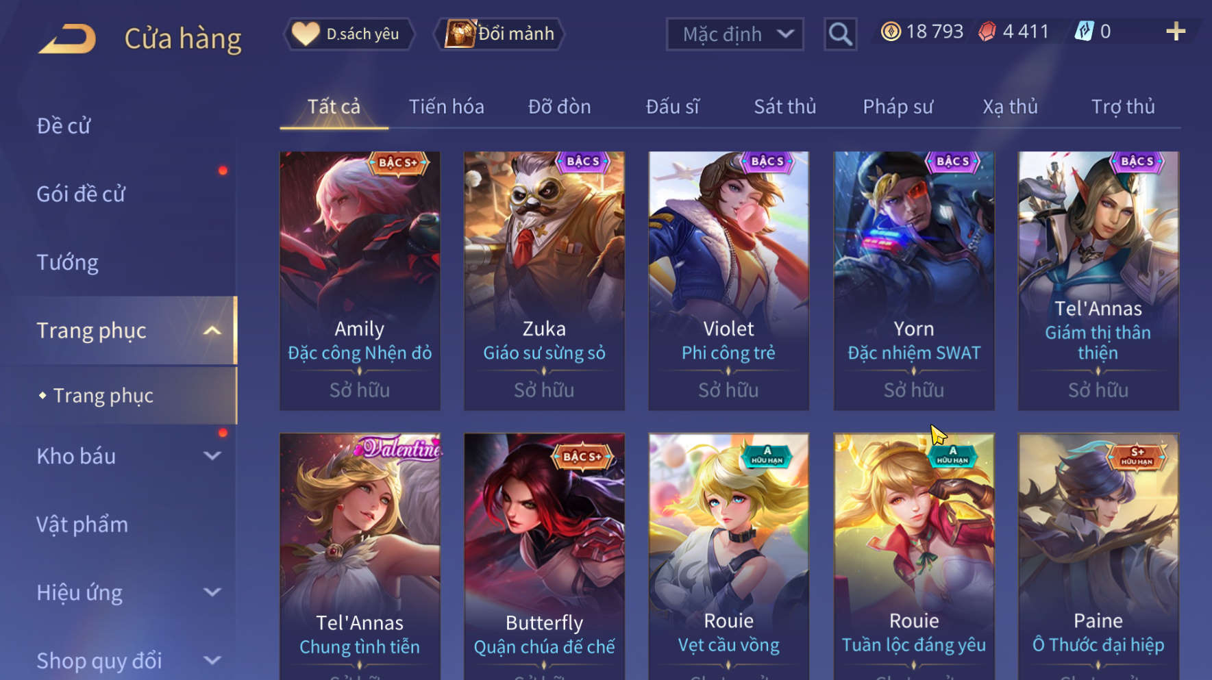The image size is (1212, 680).
Task: Click the golden back arrow icon
Action: [x=67, y=38]
